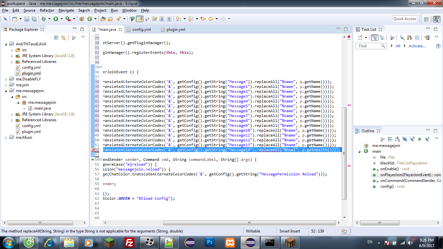Open the Run button dropdown arrow

61,19
